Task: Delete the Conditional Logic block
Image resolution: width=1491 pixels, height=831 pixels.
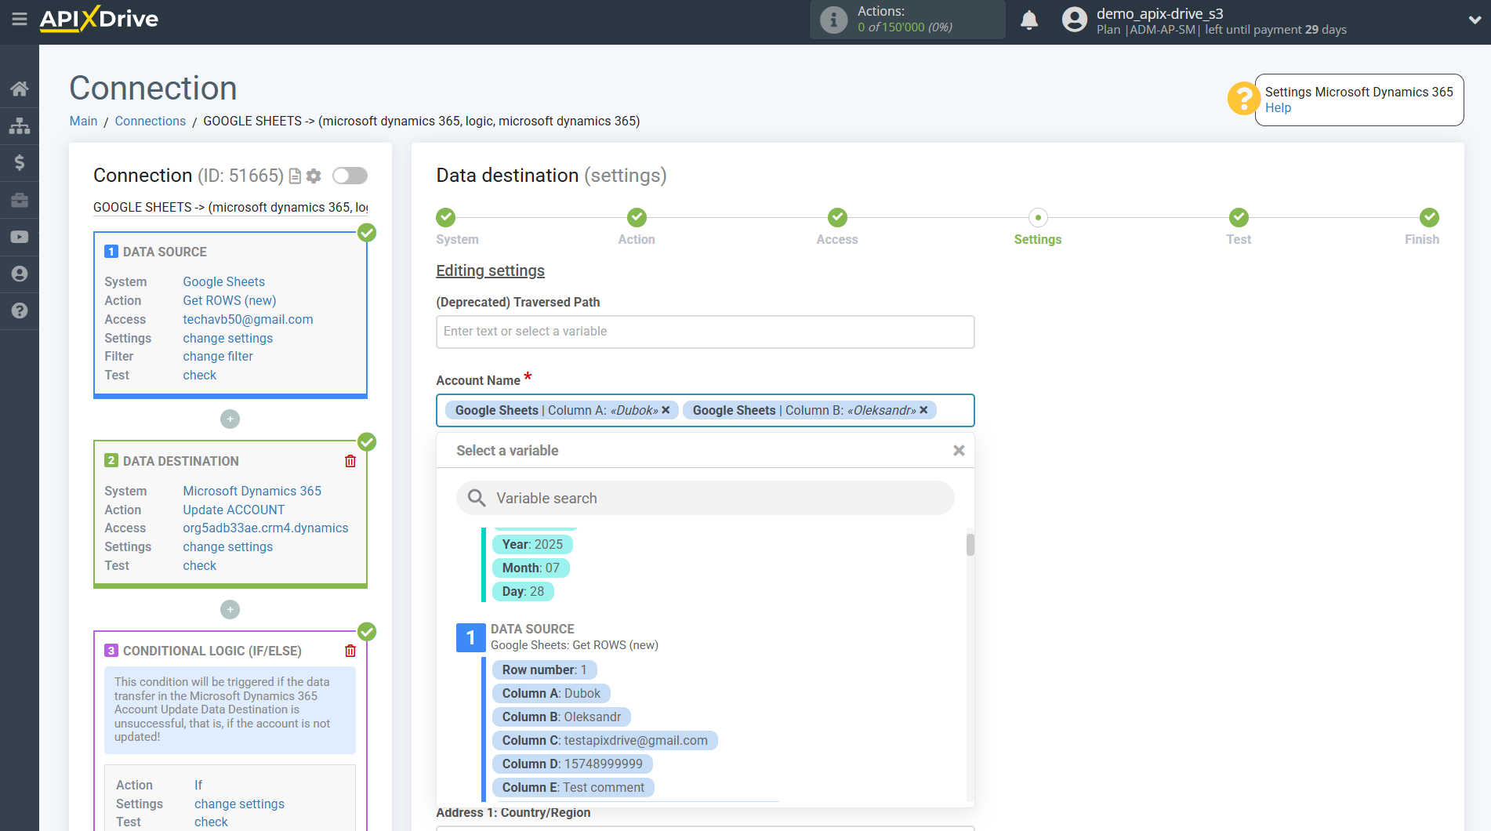Action: [350, 651]
